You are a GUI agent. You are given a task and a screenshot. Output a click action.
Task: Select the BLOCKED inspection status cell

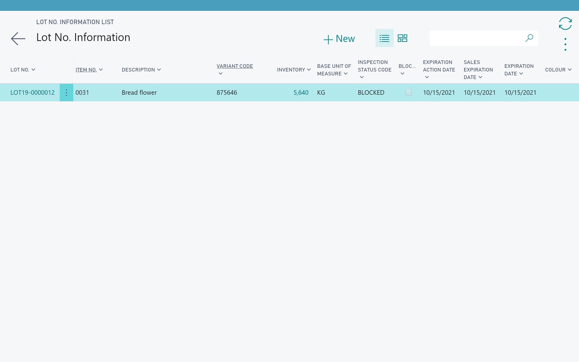[x=371, y=93]
